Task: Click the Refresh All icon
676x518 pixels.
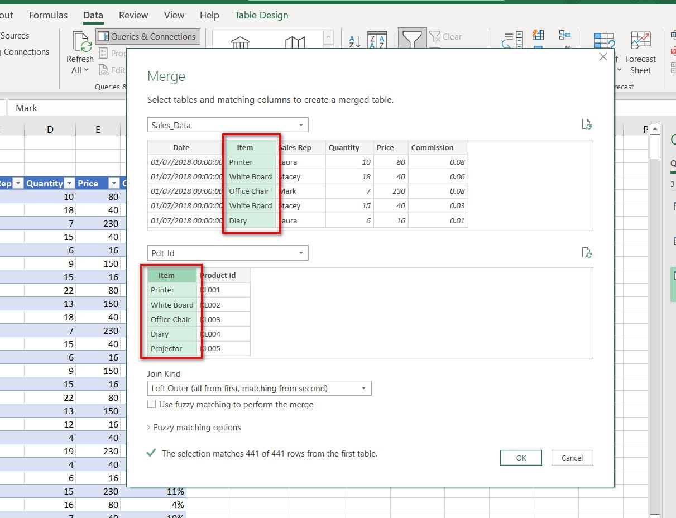Action: point(82,42)
